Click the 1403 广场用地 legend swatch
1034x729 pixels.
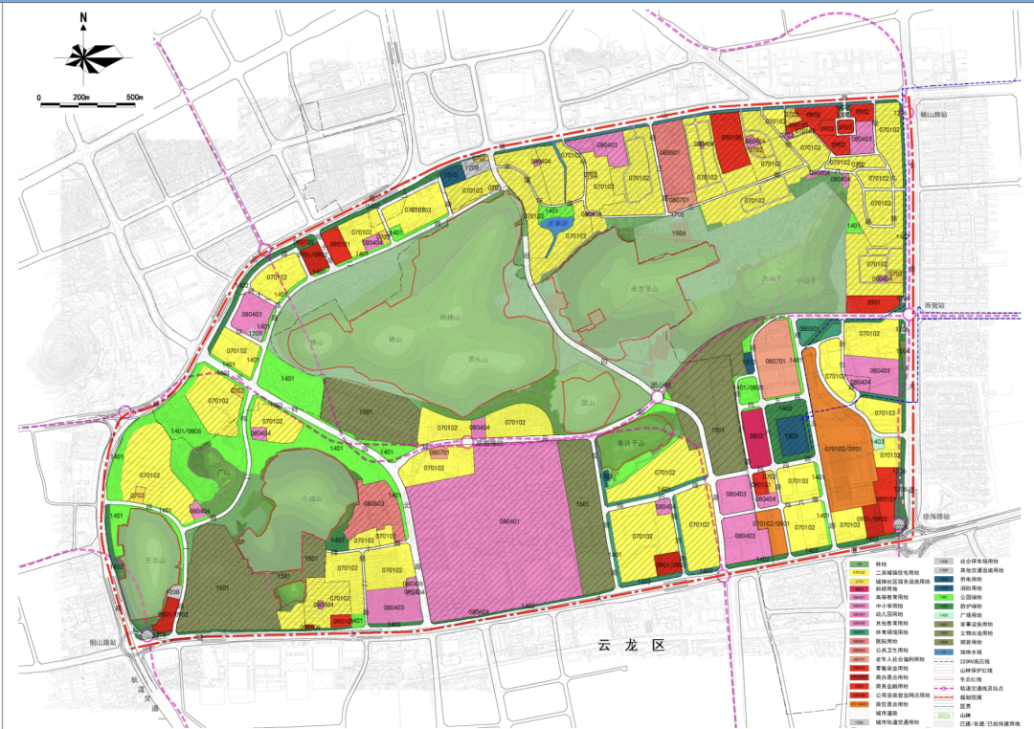[944, 615]
